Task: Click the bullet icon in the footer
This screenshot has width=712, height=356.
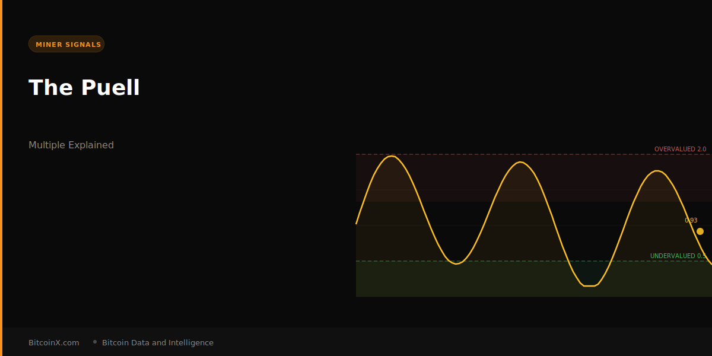Action: pyautogui.click(x=94, y=341)
